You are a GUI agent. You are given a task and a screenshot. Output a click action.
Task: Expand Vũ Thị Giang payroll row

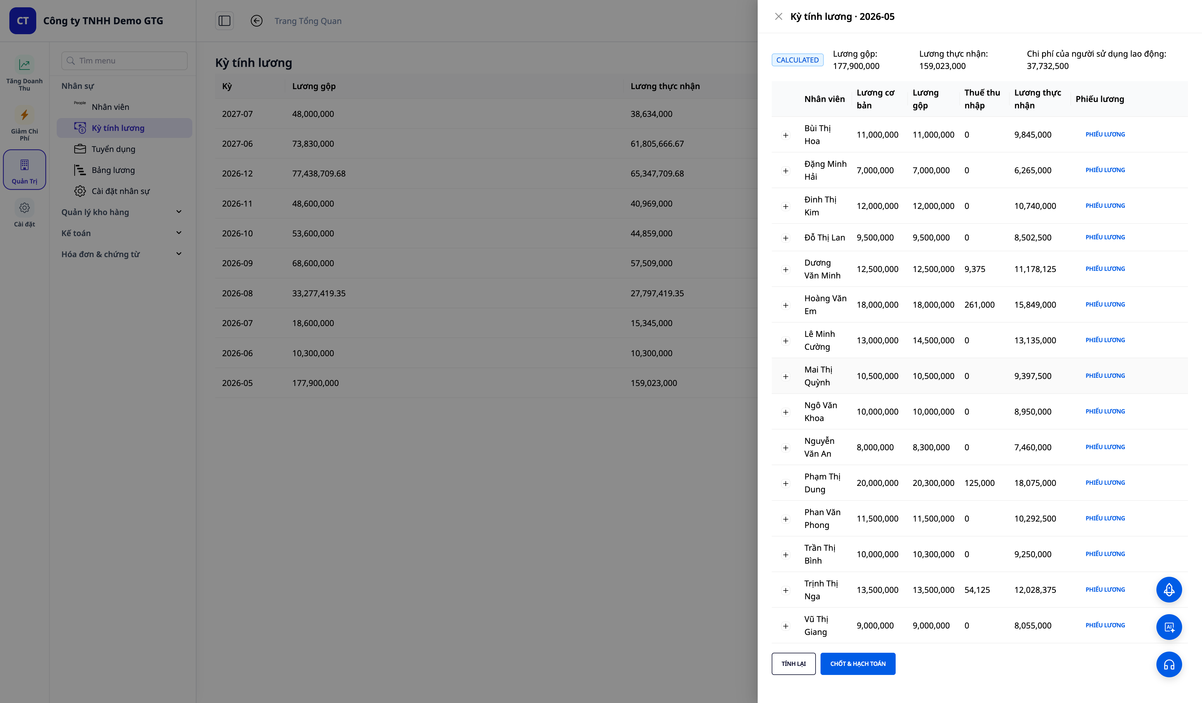[785, 626]
